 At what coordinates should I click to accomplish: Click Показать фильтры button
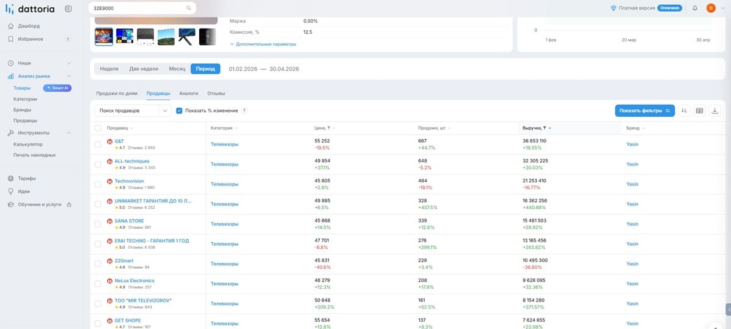644,111
